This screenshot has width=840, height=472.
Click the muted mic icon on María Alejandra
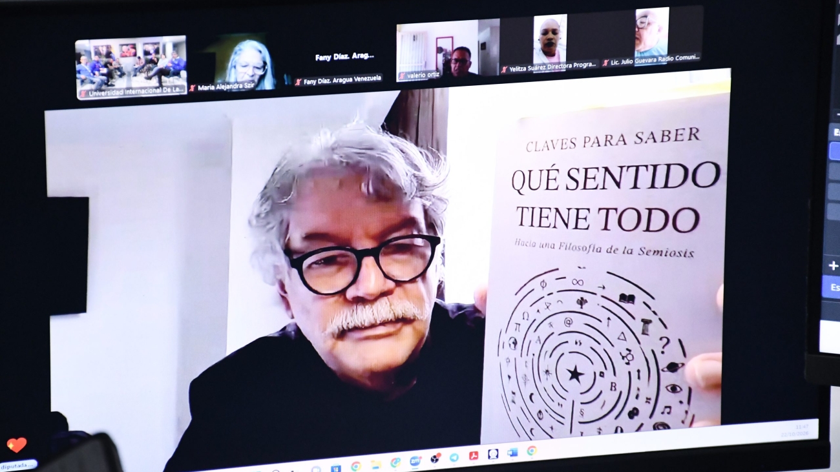pyautogui.click(x=193, y=88)
